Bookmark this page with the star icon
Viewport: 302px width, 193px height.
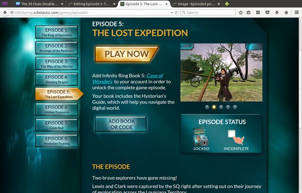241,13
